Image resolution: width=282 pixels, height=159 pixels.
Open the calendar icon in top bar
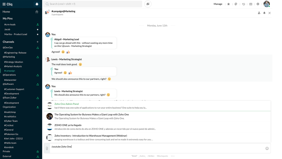click(x=251, y=4)
